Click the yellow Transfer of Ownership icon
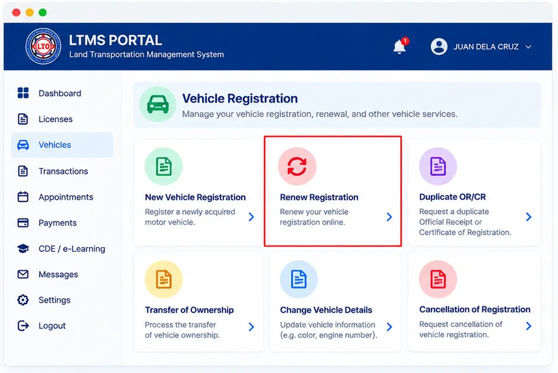Screen dimensions: 558x373 click(164, 279)
